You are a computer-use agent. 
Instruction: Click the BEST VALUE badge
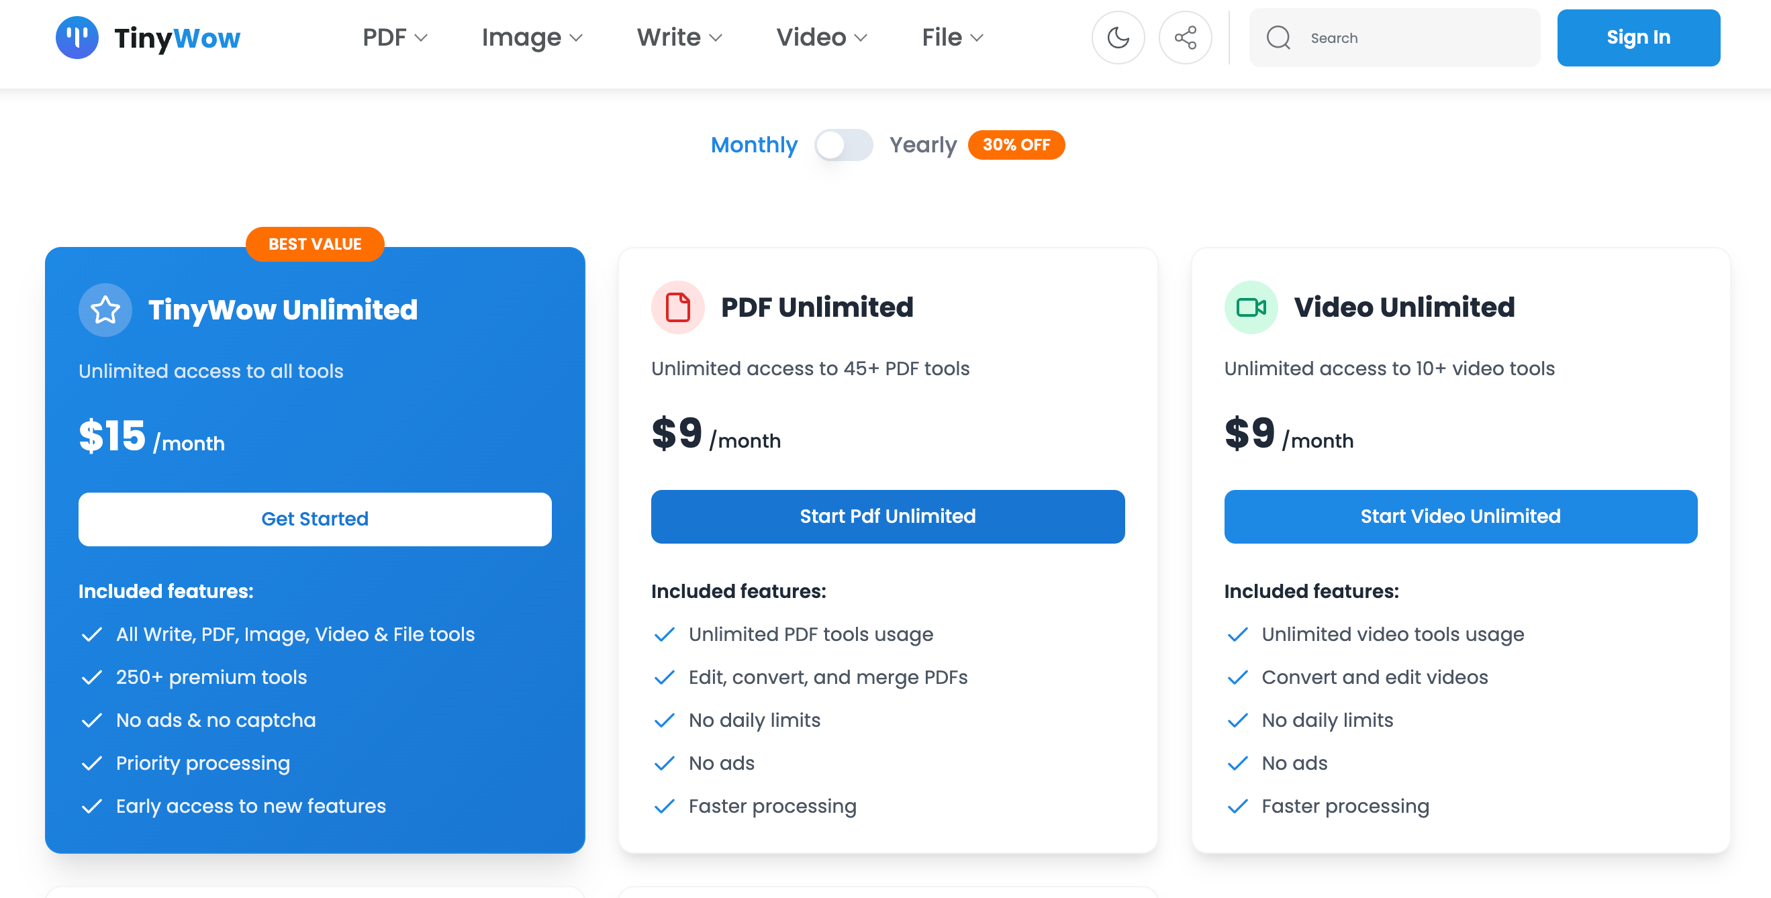coord(315,244)
